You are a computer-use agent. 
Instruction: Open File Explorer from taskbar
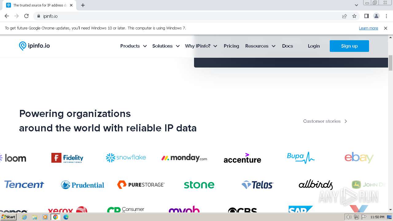point(35,217)
